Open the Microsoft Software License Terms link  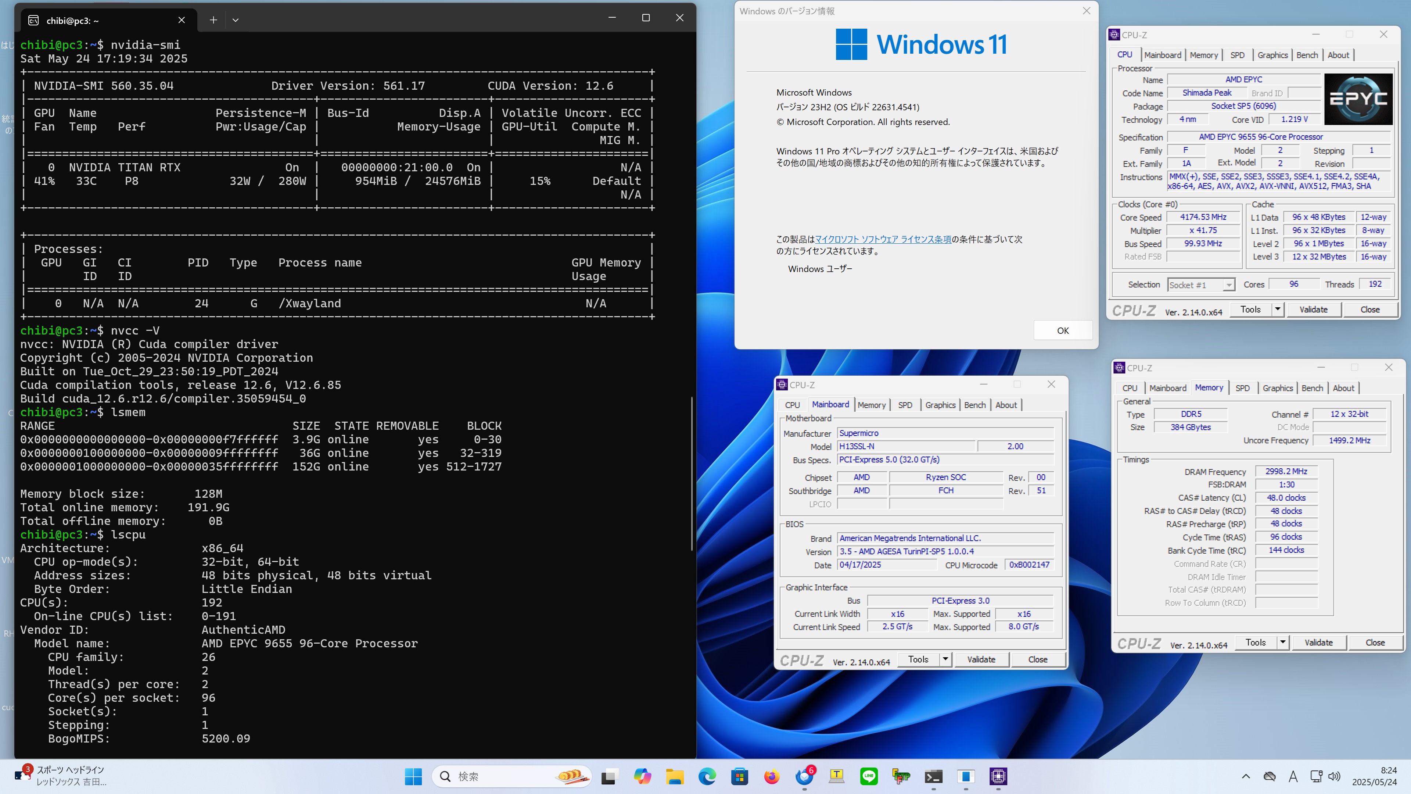[883, 239]
